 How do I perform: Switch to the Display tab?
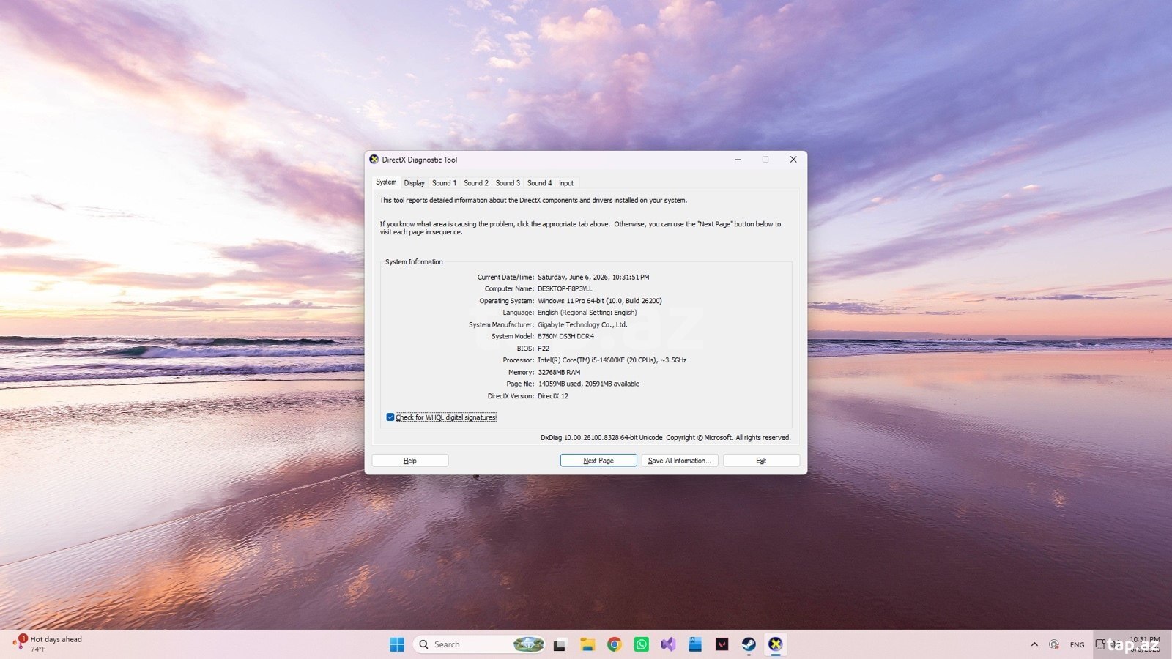414,183
